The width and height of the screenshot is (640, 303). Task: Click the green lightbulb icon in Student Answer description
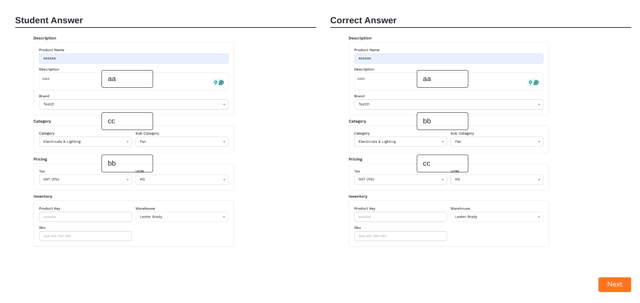pyautogui.click(x=215, y=82)
